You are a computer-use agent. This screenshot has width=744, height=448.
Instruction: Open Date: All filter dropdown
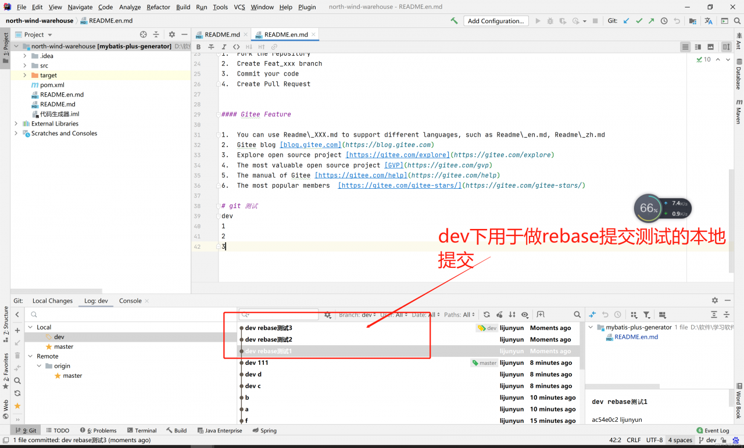pos(426,315)
